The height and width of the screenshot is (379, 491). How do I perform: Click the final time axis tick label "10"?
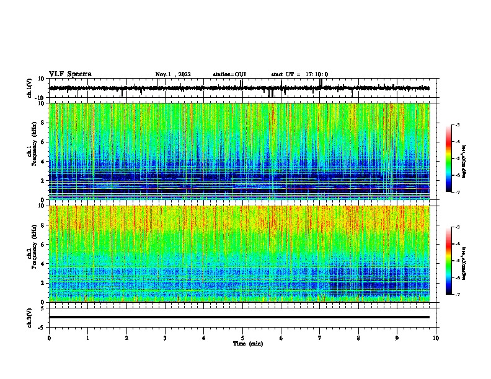(x=436, y=338)
